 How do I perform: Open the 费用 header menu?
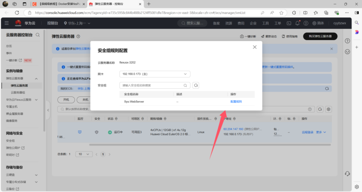coord(241,23)
